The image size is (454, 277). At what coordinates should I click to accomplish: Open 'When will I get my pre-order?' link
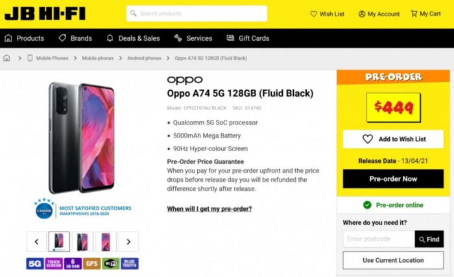209,209
